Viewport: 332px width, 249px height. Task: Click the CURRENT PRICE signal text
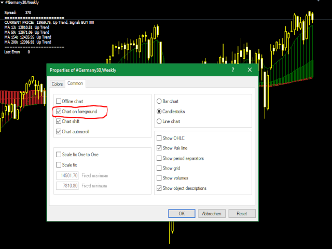(49, 22)
